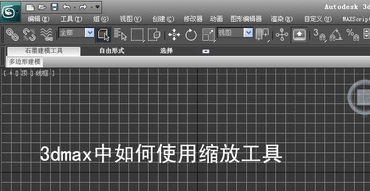Open the 工具(T) menu

[x=71, y=19]
